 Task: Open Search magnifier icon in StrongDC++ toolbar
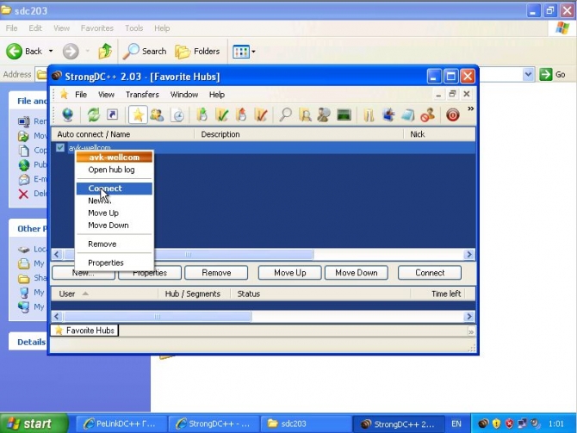285,115
